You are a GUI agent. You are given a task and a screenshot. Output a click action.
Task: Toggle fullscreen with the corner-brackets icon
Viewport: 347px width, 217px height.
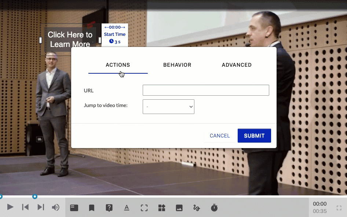pyautogui.click(x=339, y=208)
